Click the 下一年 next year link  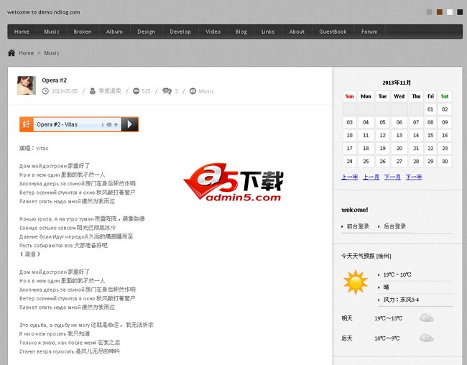point(414,177)
